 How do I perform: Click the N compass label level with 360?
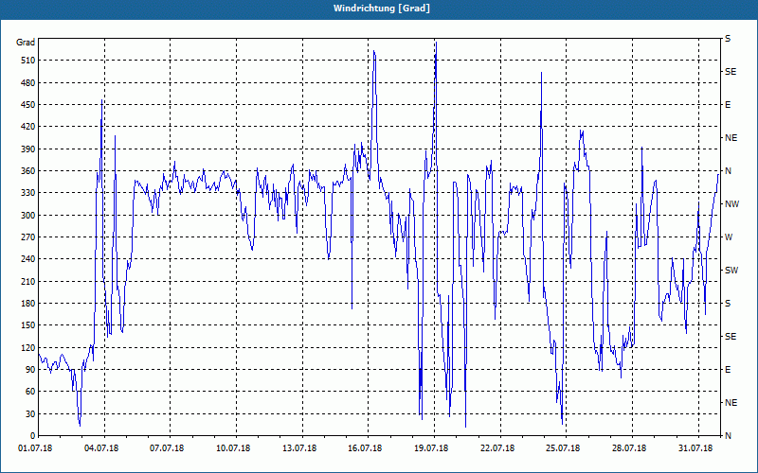728,171
